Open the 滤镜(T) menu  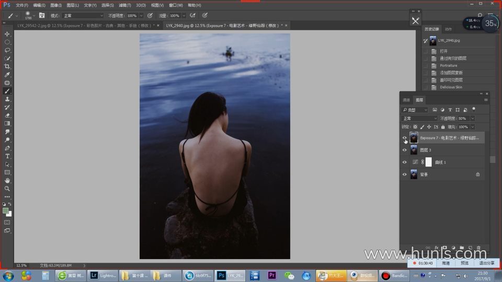tap(124, 5)
